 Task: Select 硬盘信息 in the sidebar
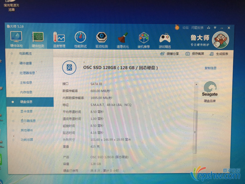tap(30, 102)
